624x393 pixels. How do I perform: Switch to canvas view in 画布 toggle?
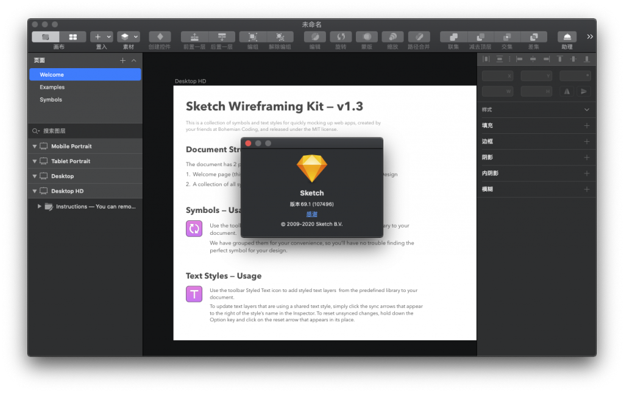coord(46,37)
